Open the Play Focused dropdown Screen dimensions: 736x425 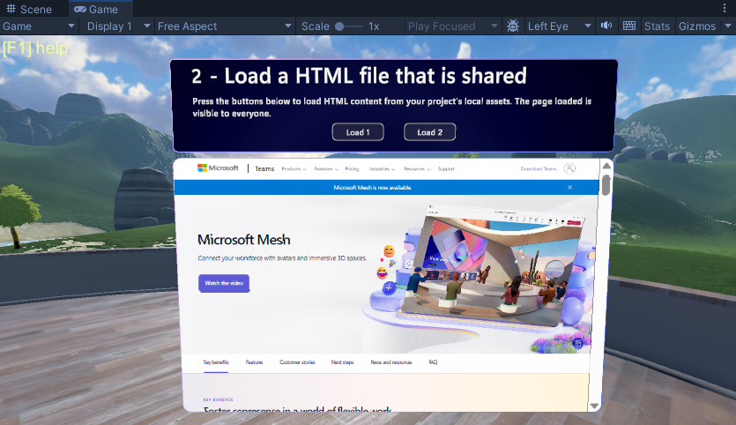pyautogui.click(x=452, y=26)
